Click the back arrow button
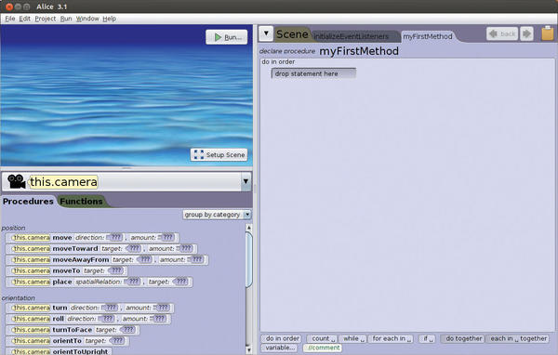Viewport: 558px width, 355px height. tap(502, 33)
